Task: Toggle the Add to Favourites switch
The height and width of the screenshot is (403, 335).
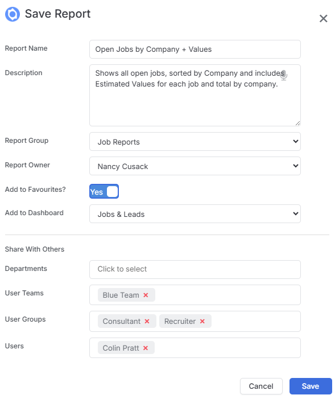Action: [x=104, y=191]
